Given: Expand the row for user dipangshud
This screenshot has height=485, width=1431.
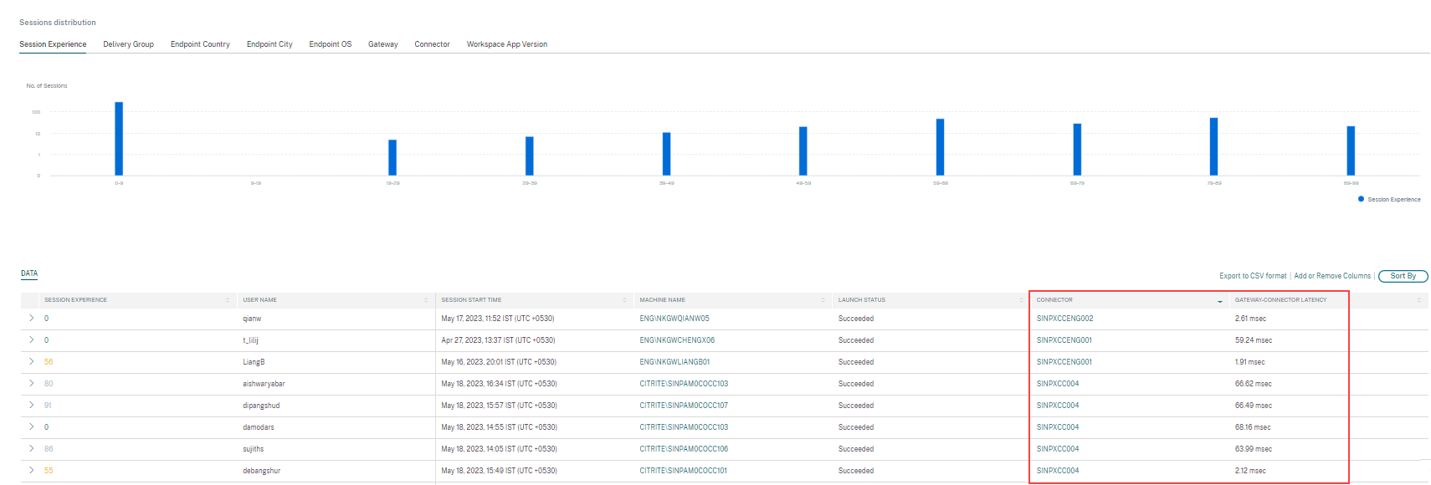Looking at the screenshot, I should [32, 406].
